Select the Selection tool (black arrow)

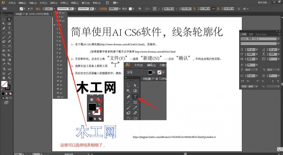(4, 19)
